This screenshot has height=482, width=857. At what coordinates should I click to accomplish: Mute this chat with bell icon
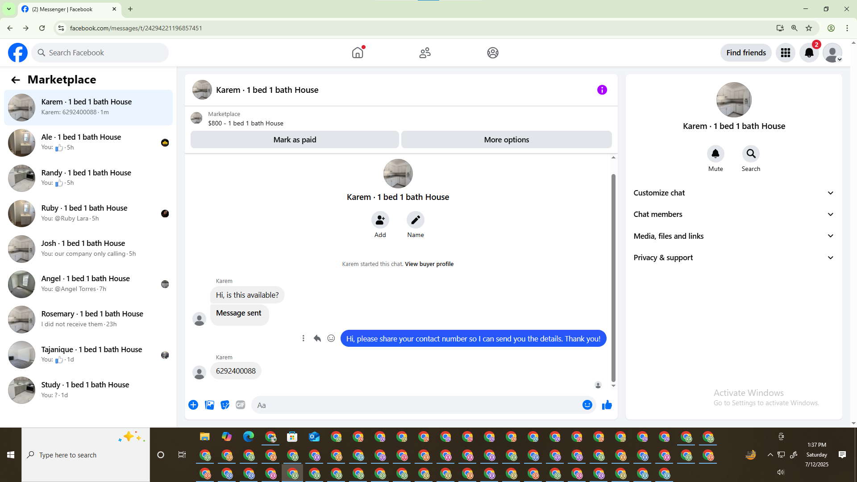[x=715, y=154]
